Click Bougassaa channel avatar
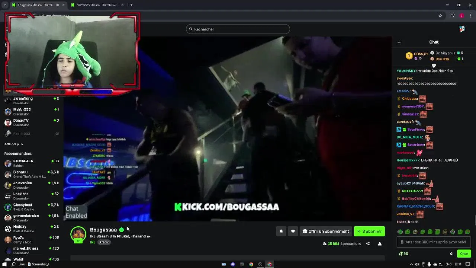Screen dimensions: 476x268 78,234
